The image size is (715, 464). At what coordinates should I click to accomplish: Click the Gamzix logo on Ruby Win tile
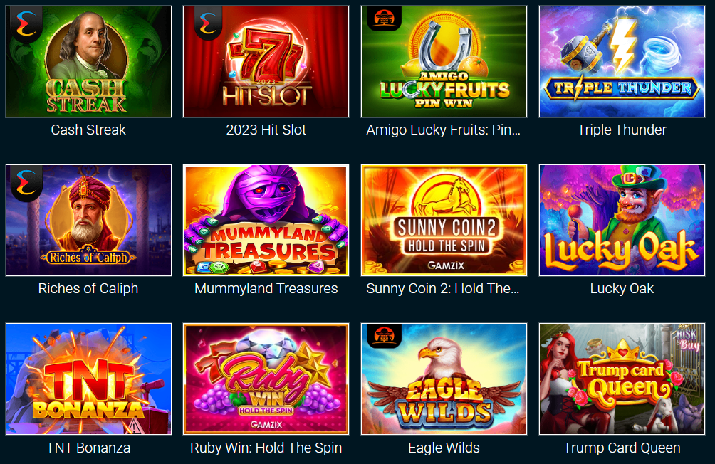[x=266, y=424]
